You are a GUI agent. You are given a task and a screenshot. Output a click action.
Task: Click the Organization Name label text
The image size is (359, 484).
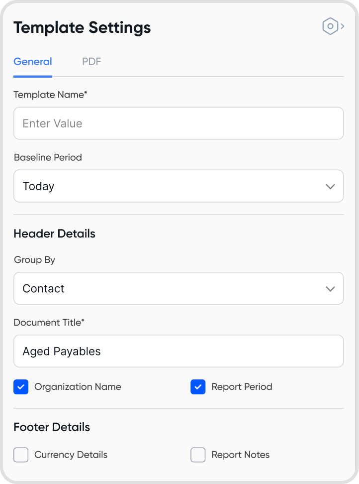[78, 387]
